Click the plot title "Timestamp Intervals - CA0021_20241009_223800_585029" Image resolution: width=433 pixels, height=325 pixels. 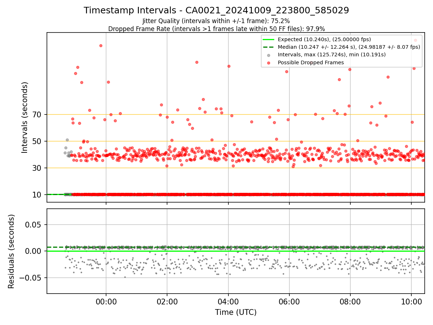pyautogui.click(x=216, y=10)
